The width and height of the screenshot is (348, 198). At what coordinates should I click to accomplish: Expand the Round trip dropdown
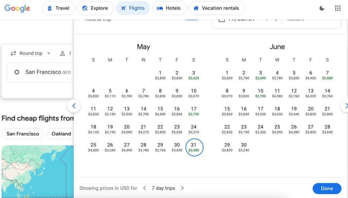point(49,53)
